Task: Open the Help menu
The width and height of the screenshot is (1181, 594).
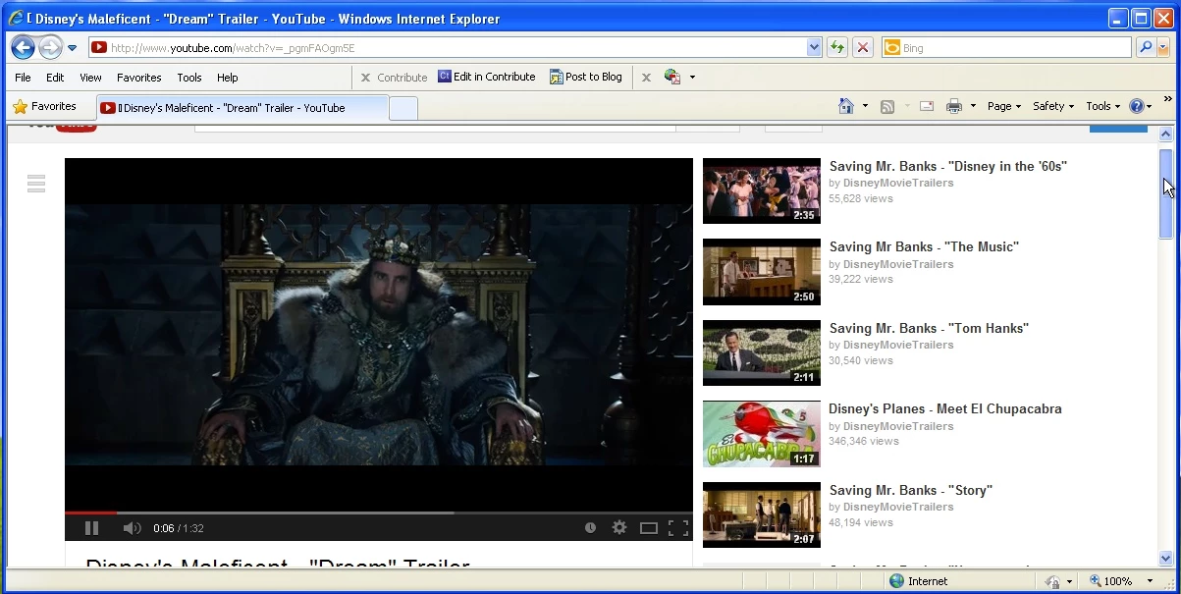Action: click(x=228, y=78)
